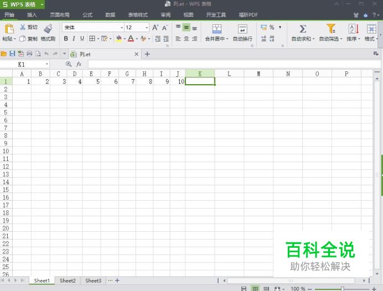Click AutoSum sigma icon

303,29
